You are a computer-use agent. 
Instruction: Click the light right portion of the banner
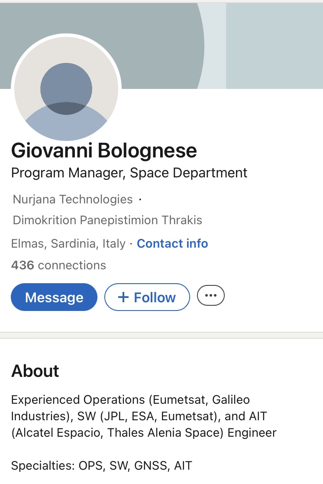point(274,46)
